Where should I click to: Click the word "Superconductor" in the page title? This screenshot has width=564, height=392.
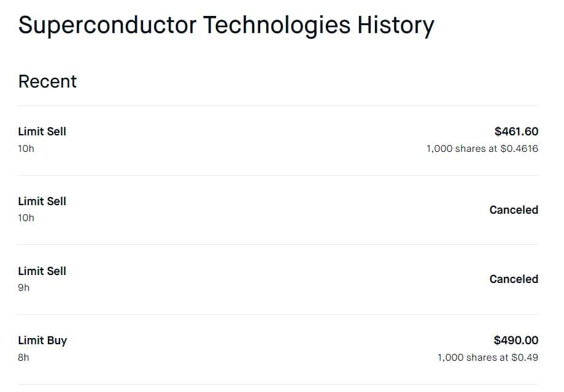click(x=107, y=26)
